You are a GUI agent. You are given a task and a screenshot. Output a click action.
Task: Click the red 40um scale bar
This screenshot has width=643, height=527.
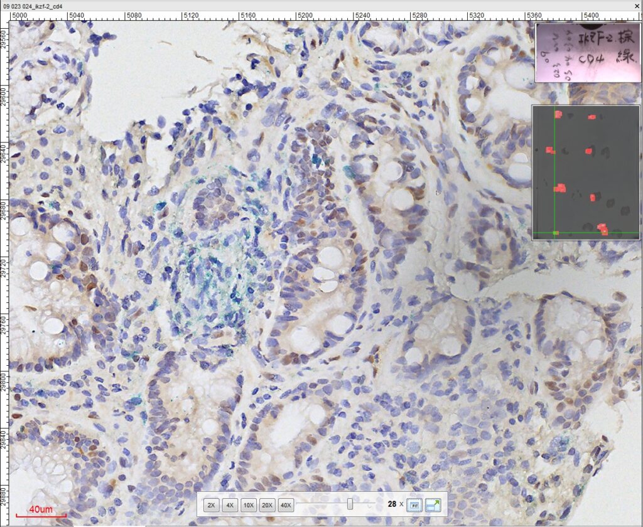(x=41, y=516)
